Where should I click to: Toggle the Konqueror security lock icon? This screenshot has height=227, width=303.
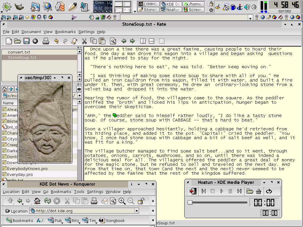coord(141,201)
